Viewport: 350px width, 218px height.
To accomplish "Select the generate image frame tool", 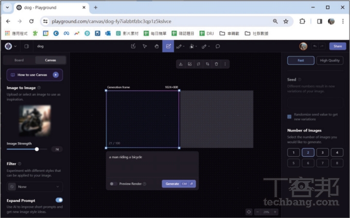I will [168, 46].
